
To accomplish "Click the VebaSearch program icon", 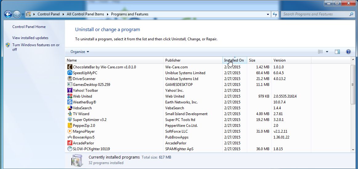I will click(x=70, y=108).
